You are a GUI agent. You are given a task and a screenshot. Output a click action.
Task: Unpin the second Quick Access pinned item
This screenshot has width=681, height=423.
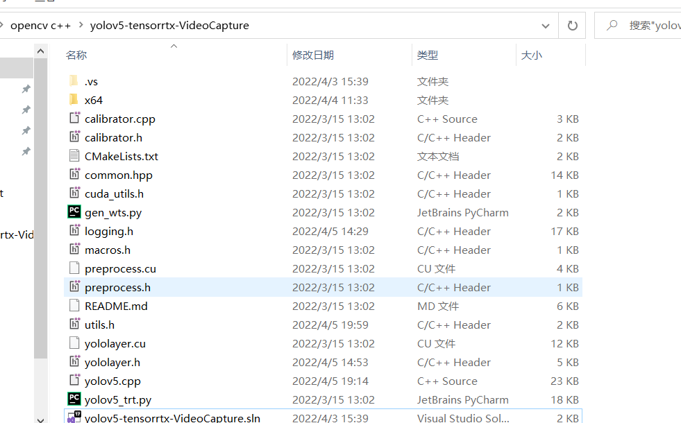coord(26,110)
